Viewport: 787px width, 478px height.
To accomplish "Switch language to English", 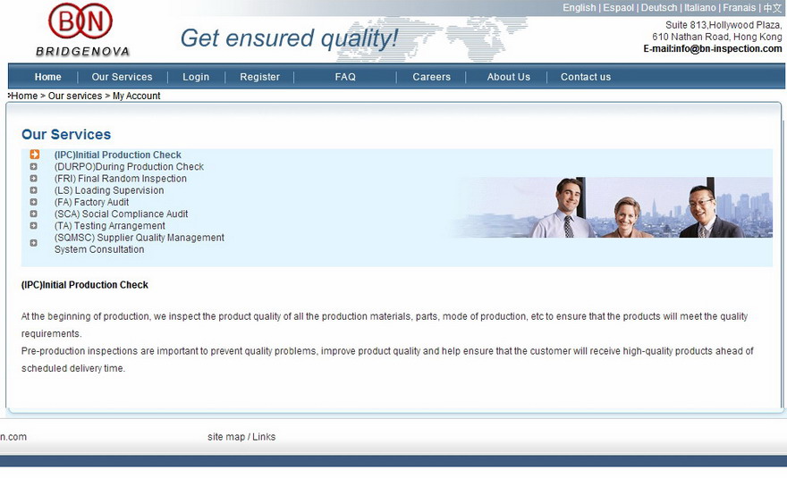I will [x=580, y=7].
